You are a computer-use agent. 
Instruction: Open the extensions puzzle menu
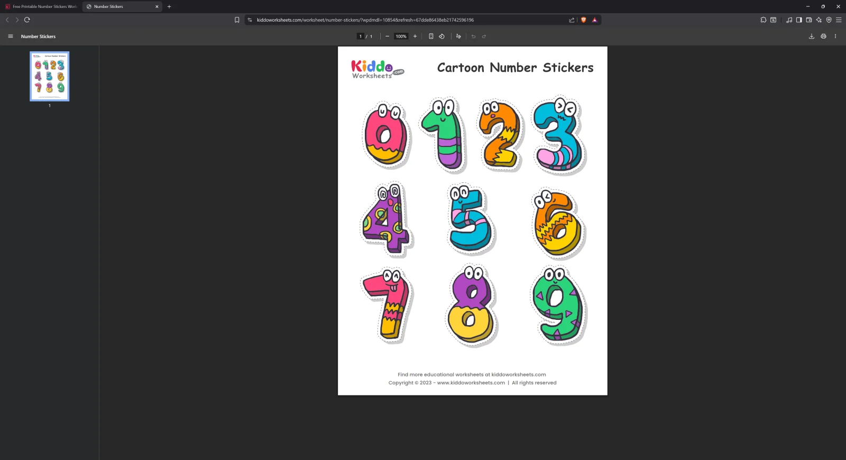763,20
